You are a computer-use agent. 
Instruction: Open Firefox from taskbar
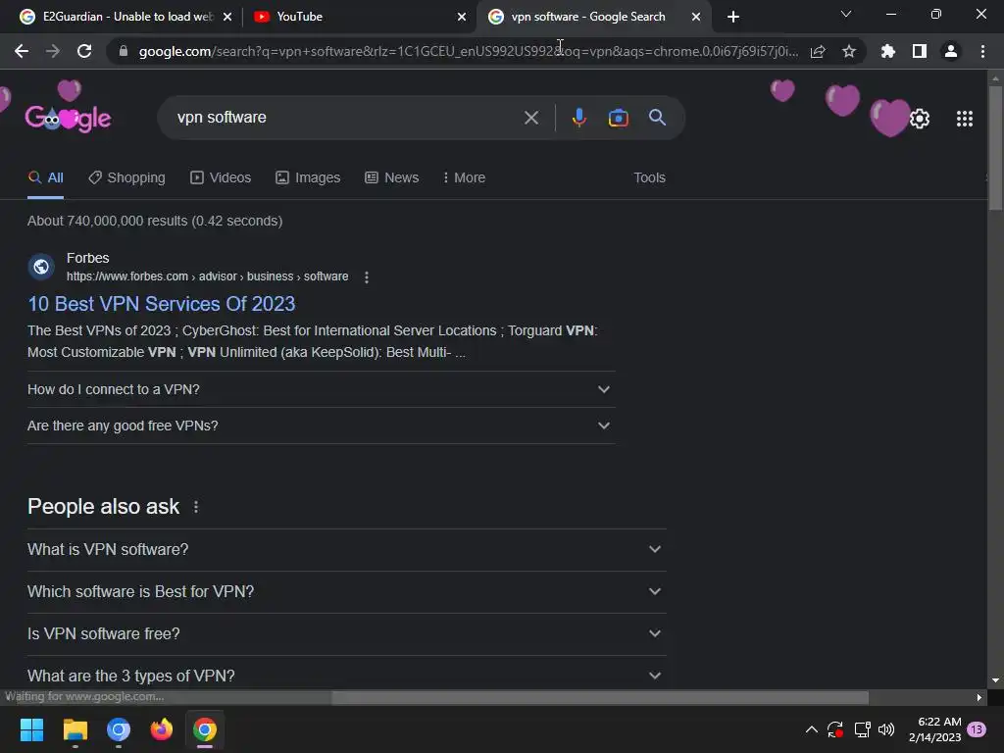[x=162, y=729]
